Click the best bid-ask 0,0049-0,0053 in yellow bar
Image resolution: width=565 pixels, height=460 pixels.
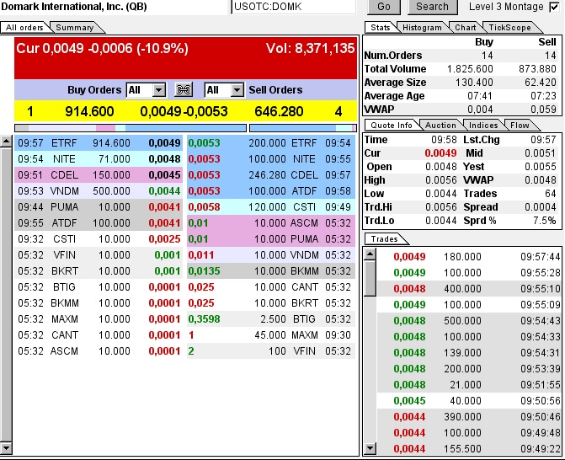point(184,112)
